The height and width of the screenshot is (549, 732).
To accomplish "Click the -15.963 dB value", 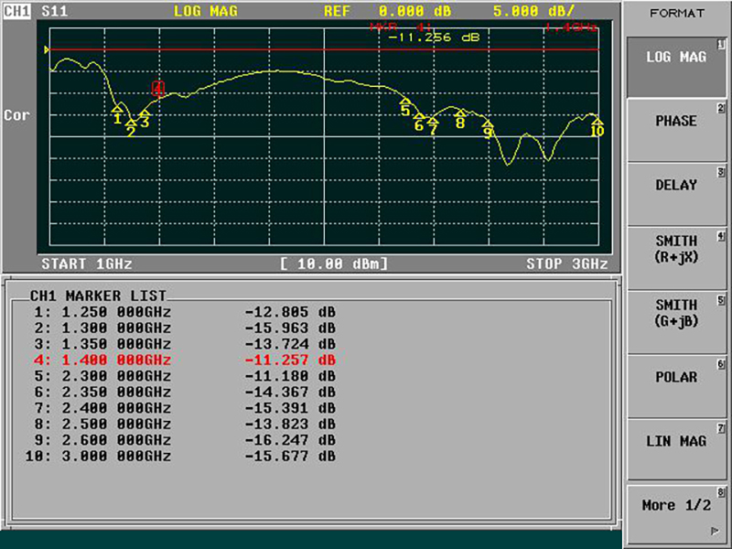I will pyautogui.click(x=290, y=328).
